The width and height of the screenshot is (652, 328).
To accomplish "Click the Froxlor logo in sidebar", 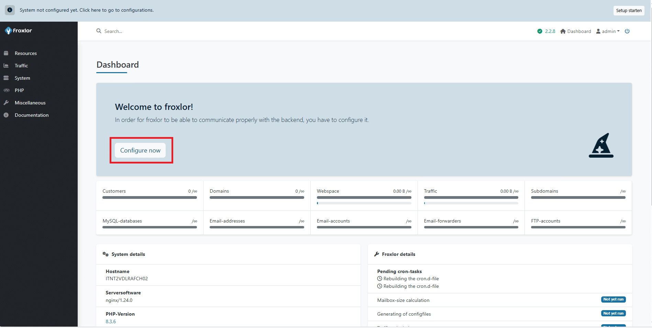I will [19, 31].
